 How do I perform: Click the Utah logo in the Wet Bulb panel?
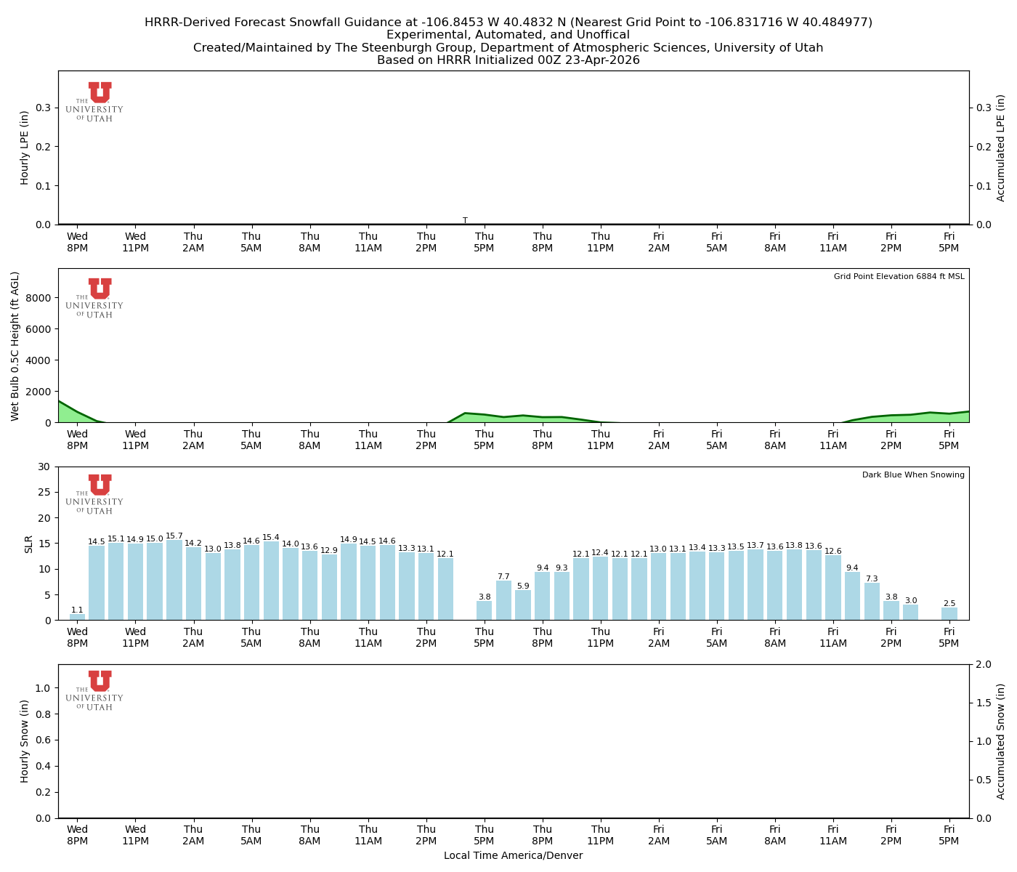tap(95, 298)
